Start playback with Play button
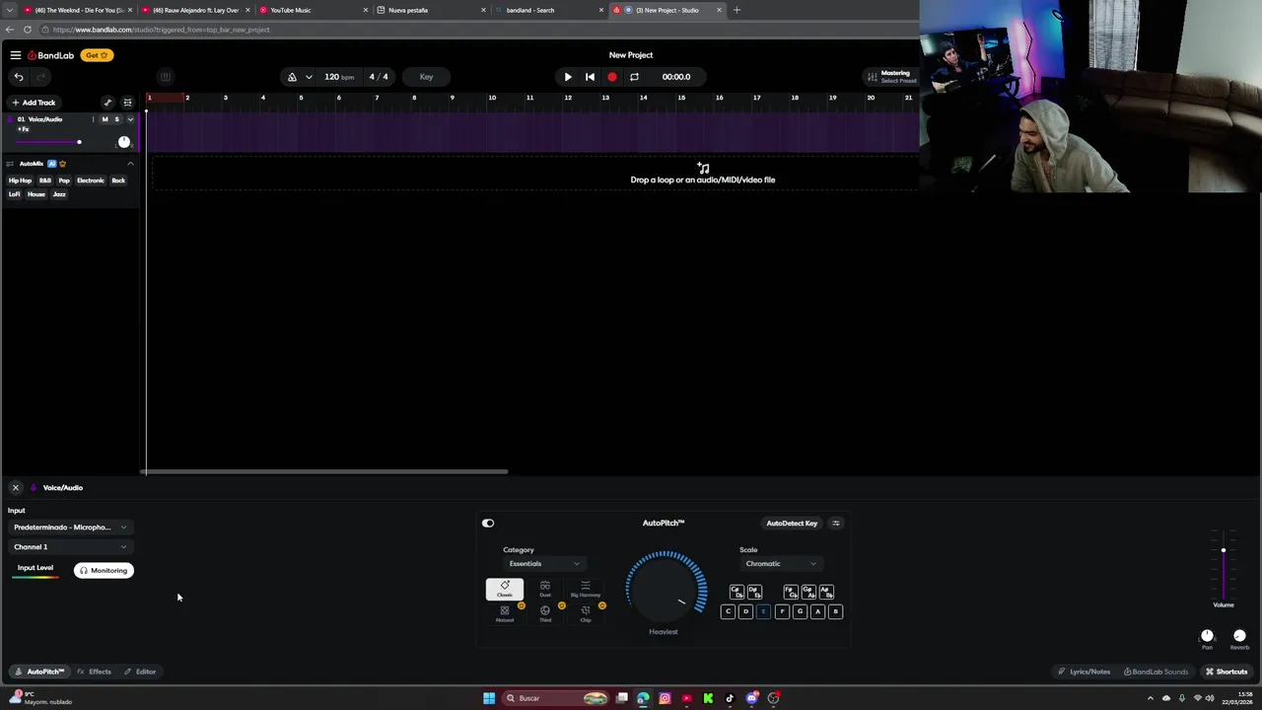This screenshot has width=1262, height=710. (x=568, y=77)
